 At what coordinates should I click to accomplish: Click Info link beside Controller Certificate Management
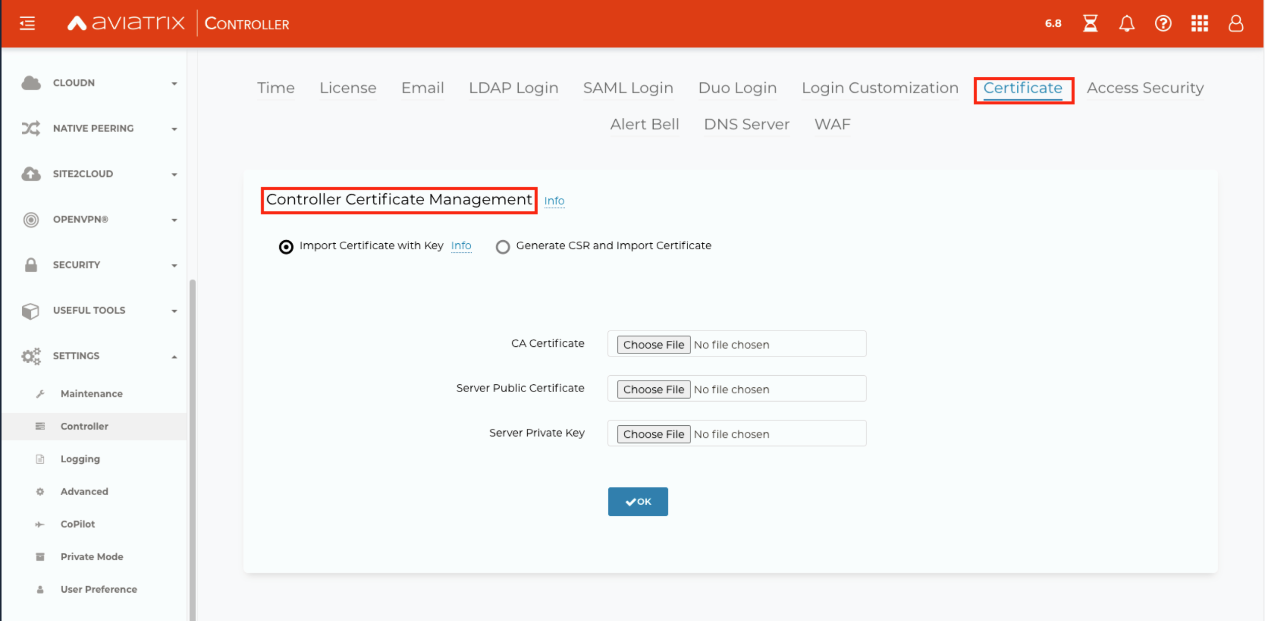pyautogui.click(x=554, y=201)
